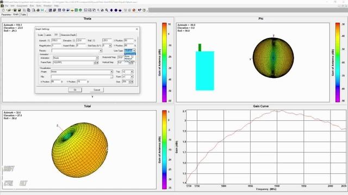Choose Minimum in the Line Type list
The width and height of the screenshot is (348, 195).
point(128,58)
